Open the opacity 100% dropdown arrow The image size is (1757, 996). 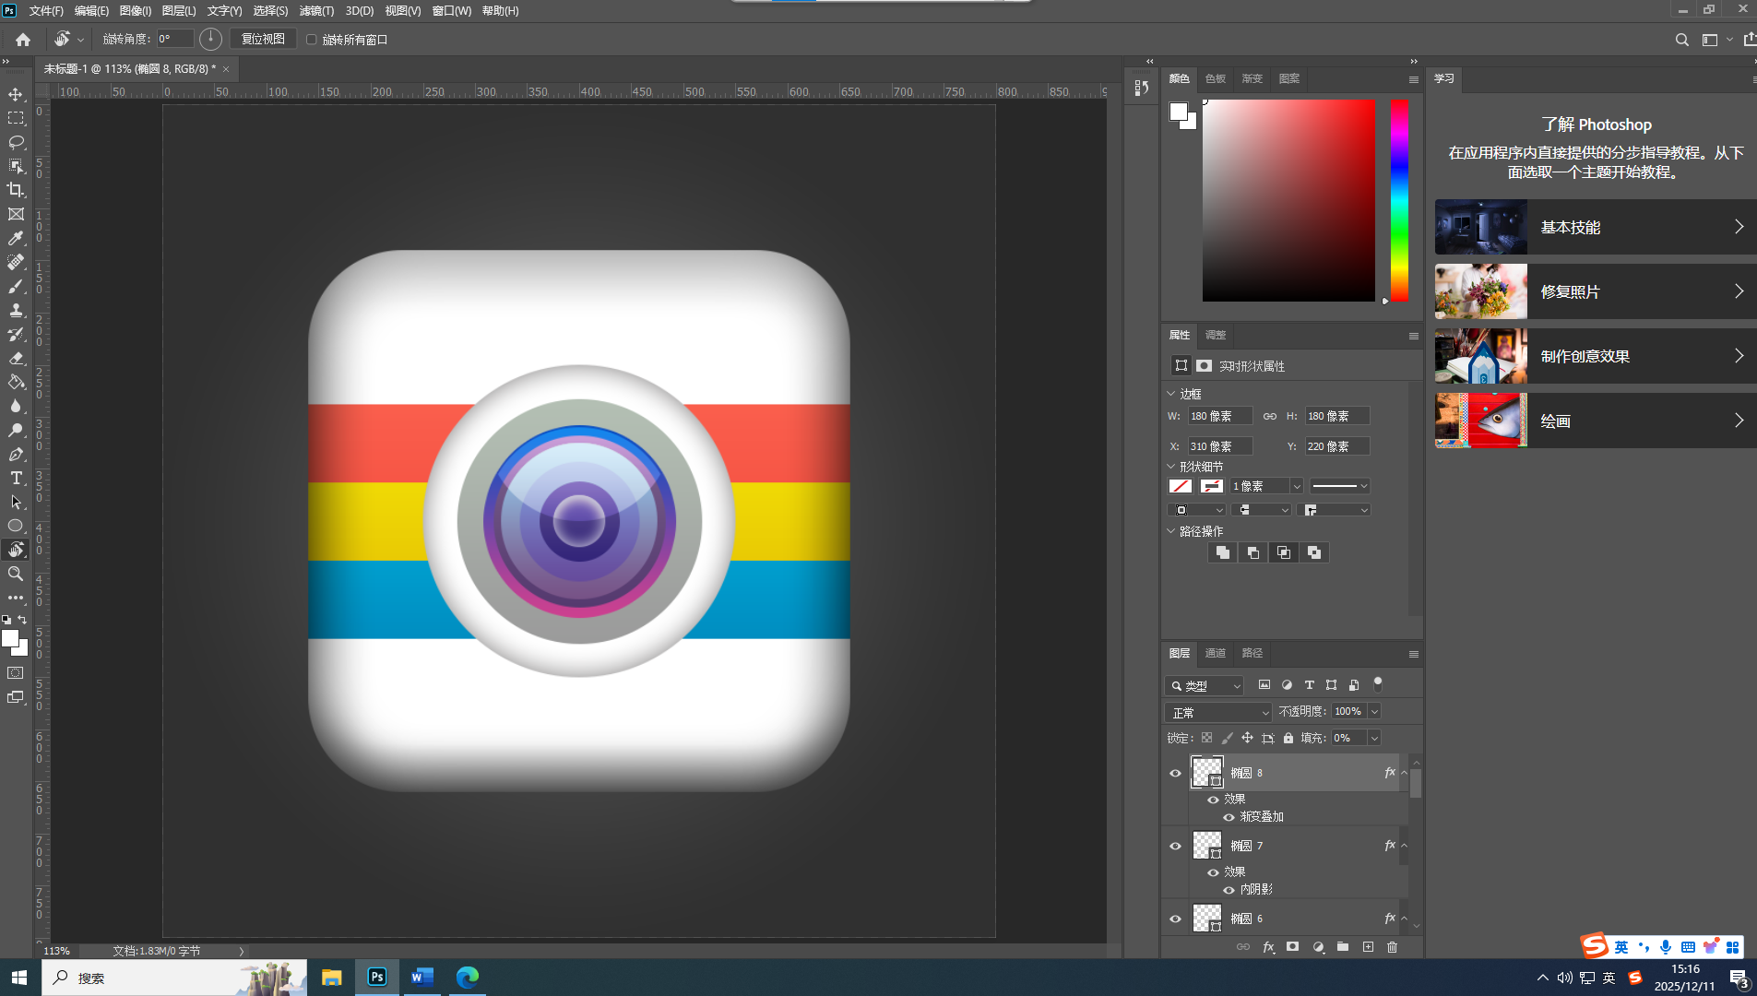point(1374,711)
